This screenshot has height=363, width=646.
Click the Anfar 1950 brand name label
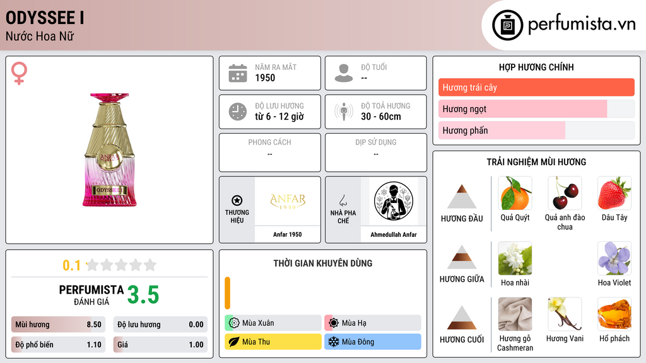tap(288, 234)
